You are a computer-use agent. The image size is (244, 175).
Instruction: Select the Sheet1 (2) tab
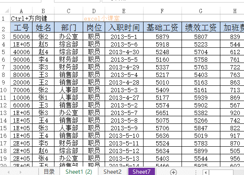tap(79, 172)
